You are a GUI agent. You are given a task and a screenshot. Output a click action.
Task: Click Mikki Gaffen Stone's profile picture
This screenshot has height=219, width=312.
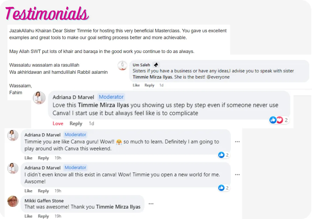click(13, 201)
